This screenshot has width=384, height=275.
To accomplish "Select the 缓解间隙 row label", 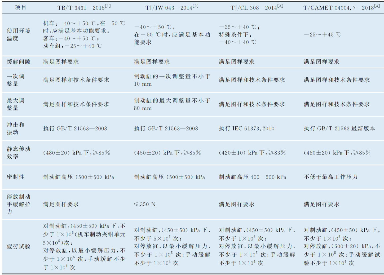I will pyautogui.click(x=19, y=62).
